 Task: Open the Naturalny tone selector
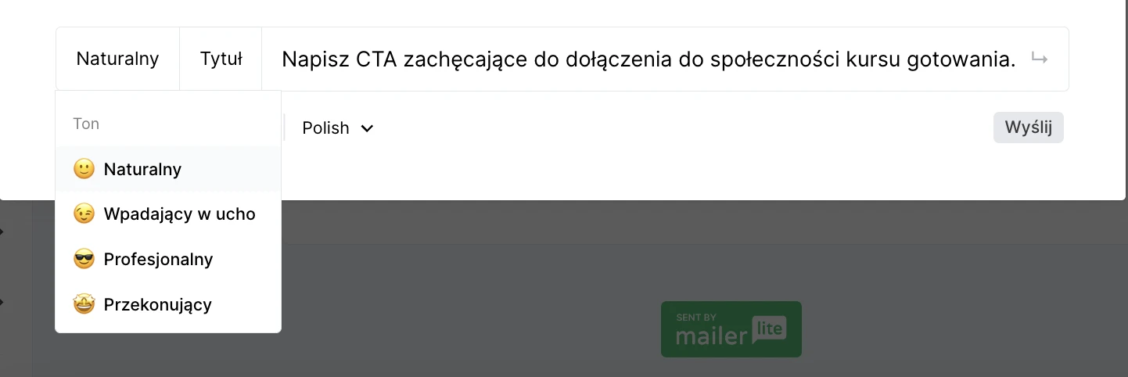click(117, 59)
